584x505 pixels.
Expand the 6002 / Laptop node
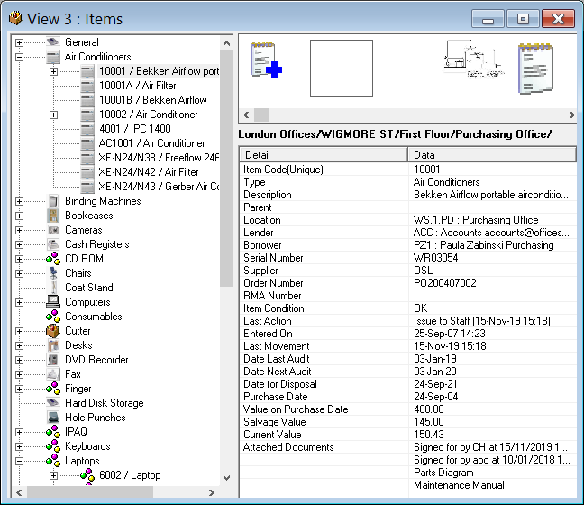(x=54, y=476)
